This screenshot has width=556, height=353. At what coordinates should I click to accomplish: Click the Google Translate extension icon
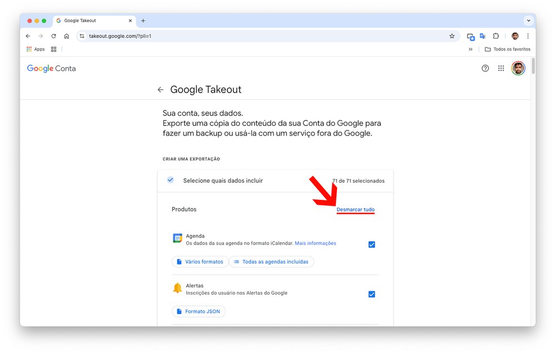point(483,36)
